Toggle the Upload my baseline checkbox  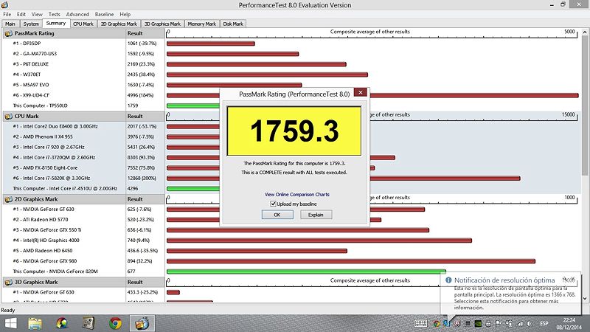273,204
